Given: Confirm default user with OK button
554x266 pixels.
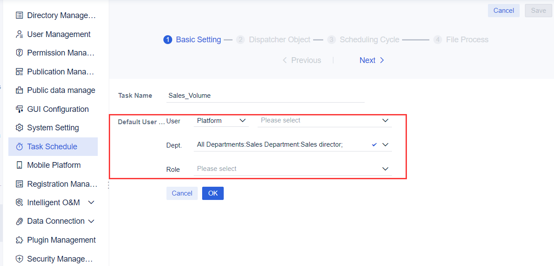Looking at the screenshot, I should (x=213, y=193).
